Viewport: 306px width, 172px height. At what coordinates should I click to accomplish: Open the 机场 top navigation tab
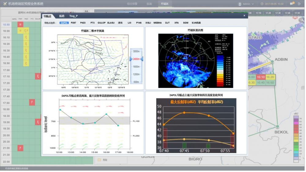(149, 4)
